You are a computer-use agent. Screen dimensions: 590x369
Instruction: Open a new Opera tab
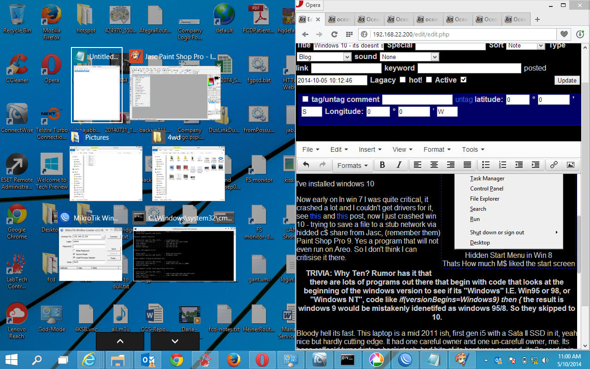point(537,19)
